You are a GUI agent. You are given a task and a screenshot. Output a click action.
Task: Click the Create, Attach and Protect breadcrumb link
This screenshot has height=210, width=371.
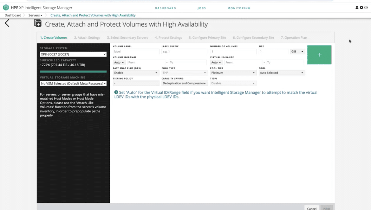(x=93, y=15)
